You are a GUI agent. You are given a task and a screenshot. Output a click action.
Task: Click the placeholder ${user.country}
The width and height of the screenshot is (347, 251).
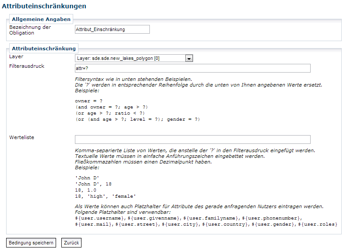pyautogui.click(x=225, y=224)
